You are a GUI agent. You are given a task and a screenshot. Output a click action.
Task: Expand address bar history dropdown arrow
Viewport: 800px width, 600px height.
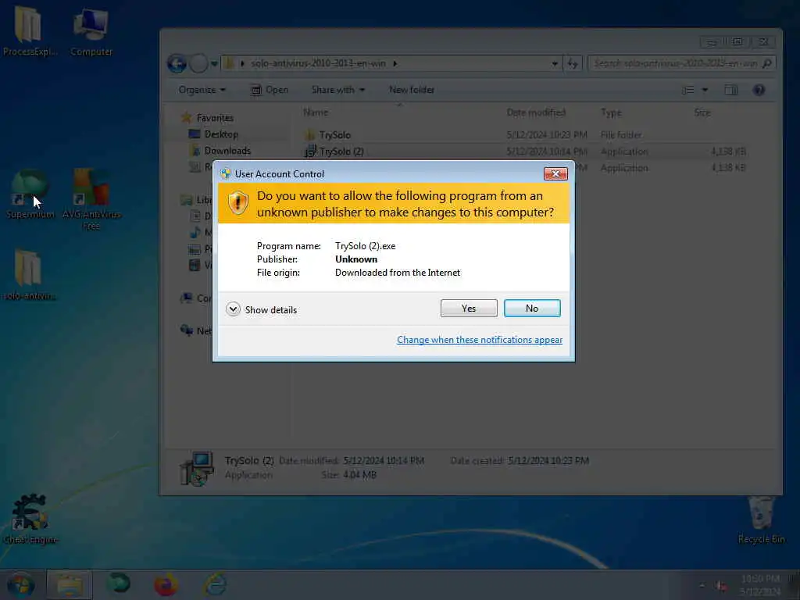pos(555,64)
